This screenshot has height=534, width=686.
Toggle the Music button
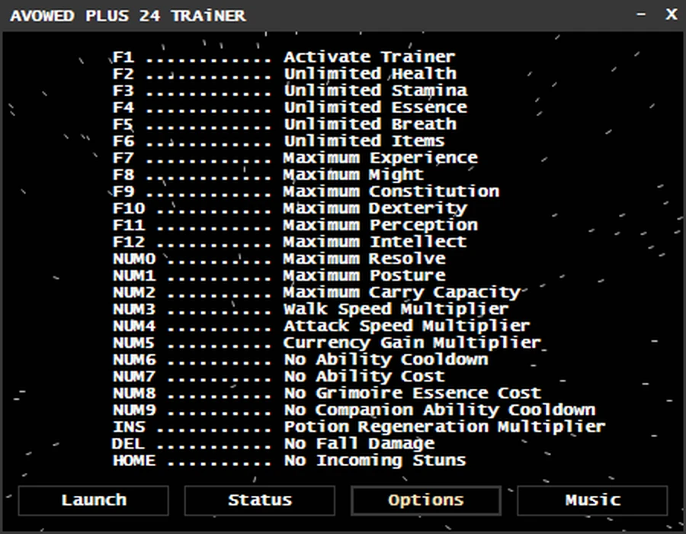point(593,500)
